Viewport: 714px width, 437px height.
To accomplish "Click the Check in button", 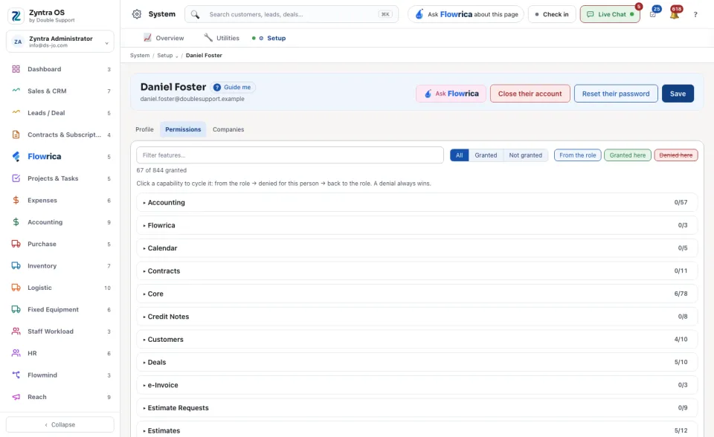I will coord(552,14).
